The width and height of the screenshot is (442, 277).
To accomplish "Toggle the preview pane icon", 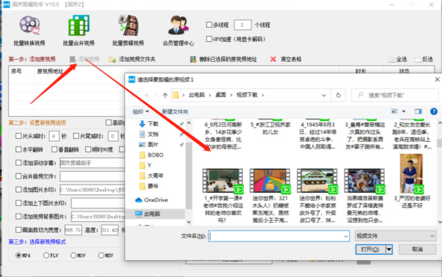I will tap(418, 112).
